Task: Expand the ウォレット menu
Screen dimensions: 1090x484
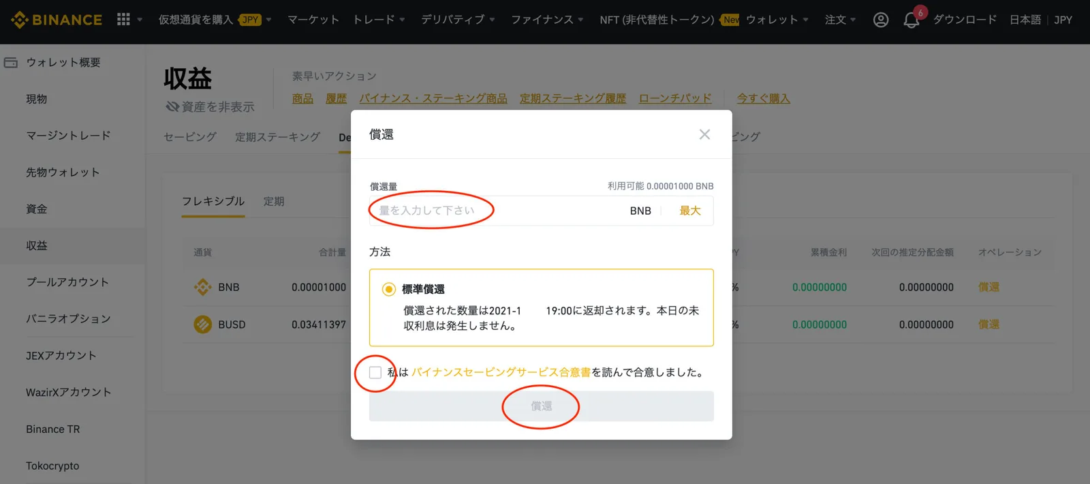Action: (x=777, y=20)
